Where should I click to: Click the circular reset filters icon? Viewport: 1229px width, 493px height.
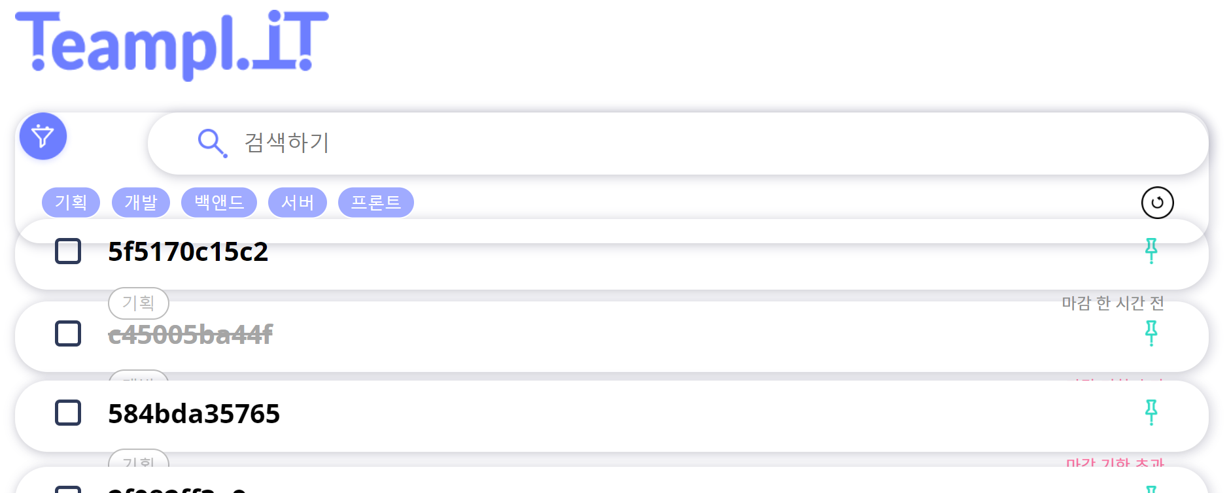pyautogui.click(x=1157, y=203)
